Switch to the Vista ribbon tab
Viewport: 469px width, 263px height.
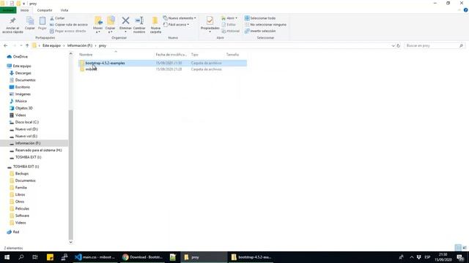(64, 10)
